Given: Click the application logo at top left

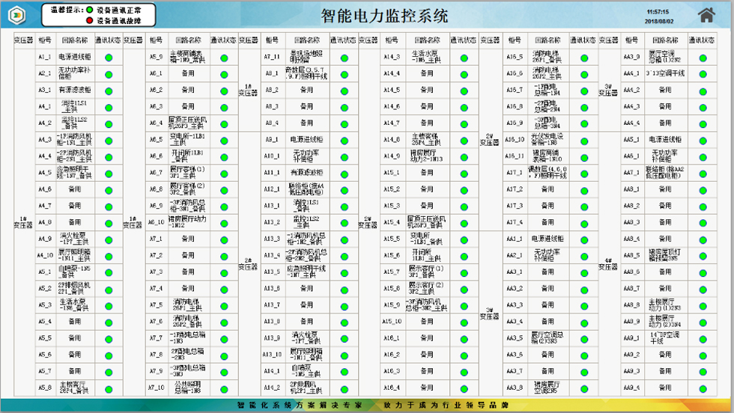Looking at the screenshot, I should pyautogui.click(x=16, y=15).
